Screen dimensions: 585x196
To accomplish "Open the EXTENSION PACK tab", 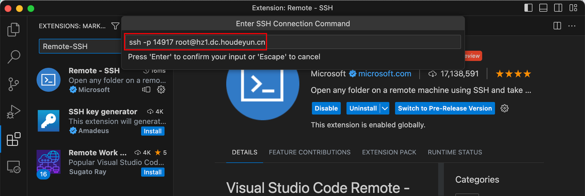I will click(x=389, y=152).
